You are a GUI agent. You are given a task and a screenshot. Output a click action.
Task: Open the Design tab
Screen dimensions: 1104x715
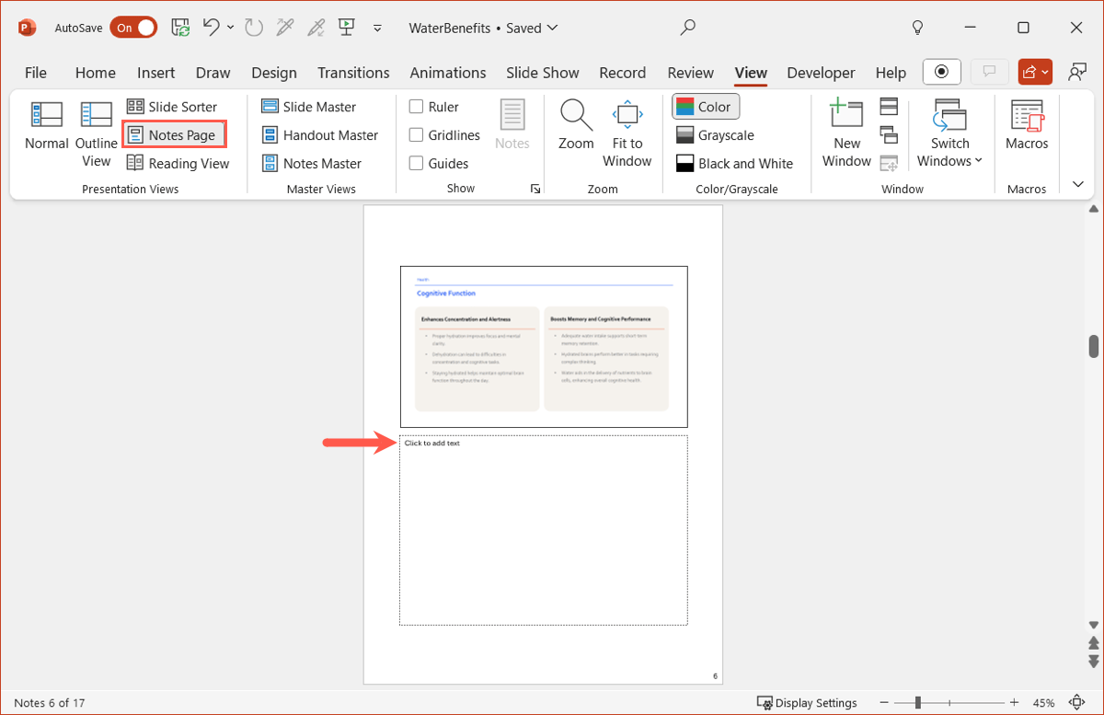tap(274, 73)
